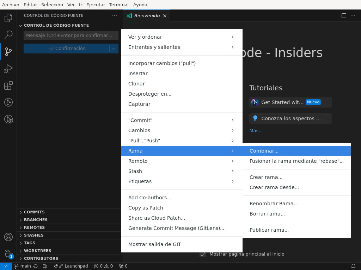Viewport: 361px width, 270px height.
Task: Open the GitLens Inspect icon
Action: (8, 120)
